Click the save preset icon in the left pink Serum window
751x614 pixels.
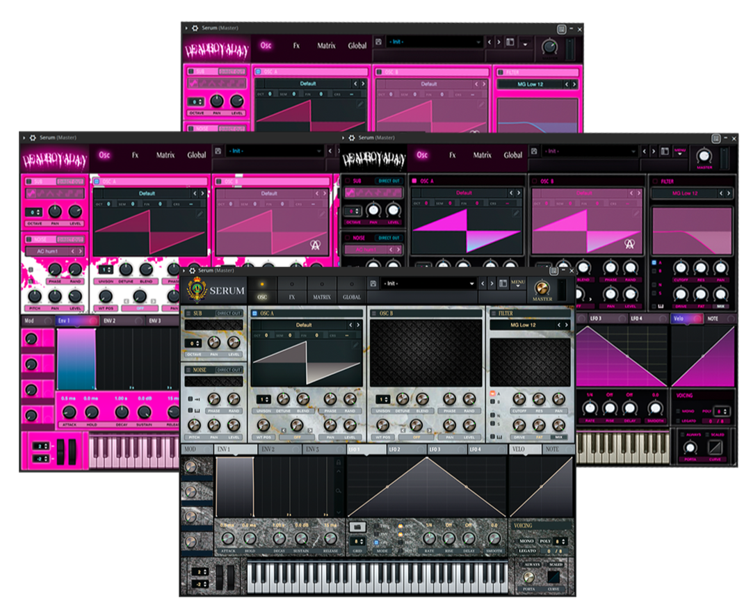tap(218, 151)
